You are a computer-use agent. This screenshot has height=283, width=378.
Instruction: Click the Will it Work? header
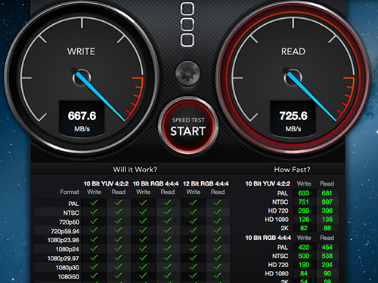click(x=135, y=169)
